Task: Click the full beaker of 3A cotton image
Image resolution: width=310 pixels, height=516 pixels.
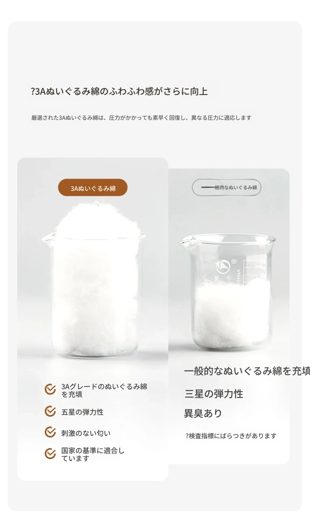Action: [x=94, y=278]
